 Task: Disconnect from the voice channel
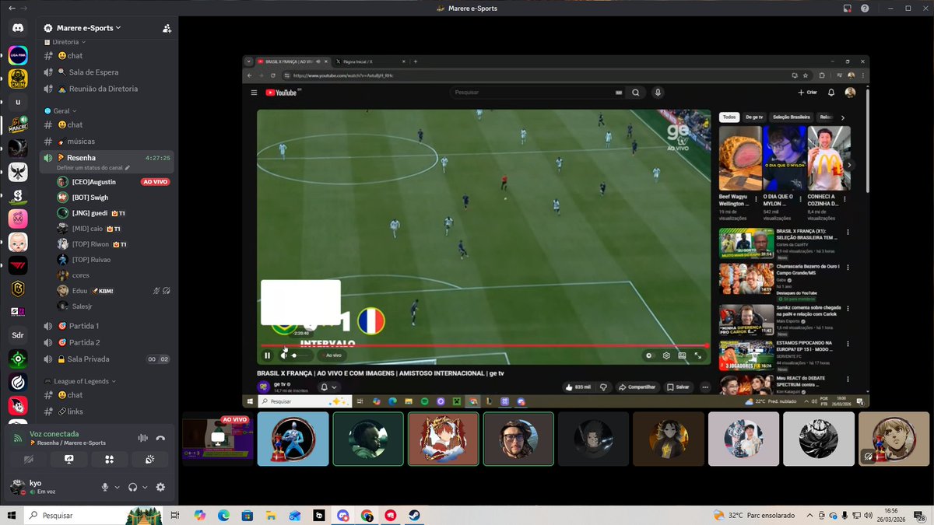pyautogui.click(x=160, y=438)
